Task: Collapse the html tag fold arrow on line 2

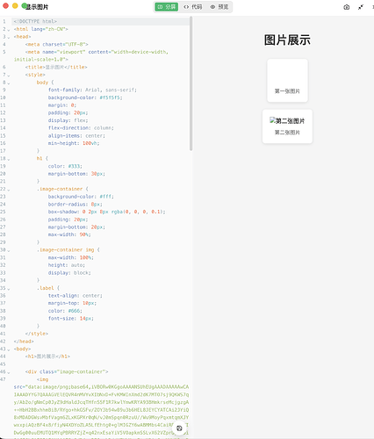Action: click(9, 30)
